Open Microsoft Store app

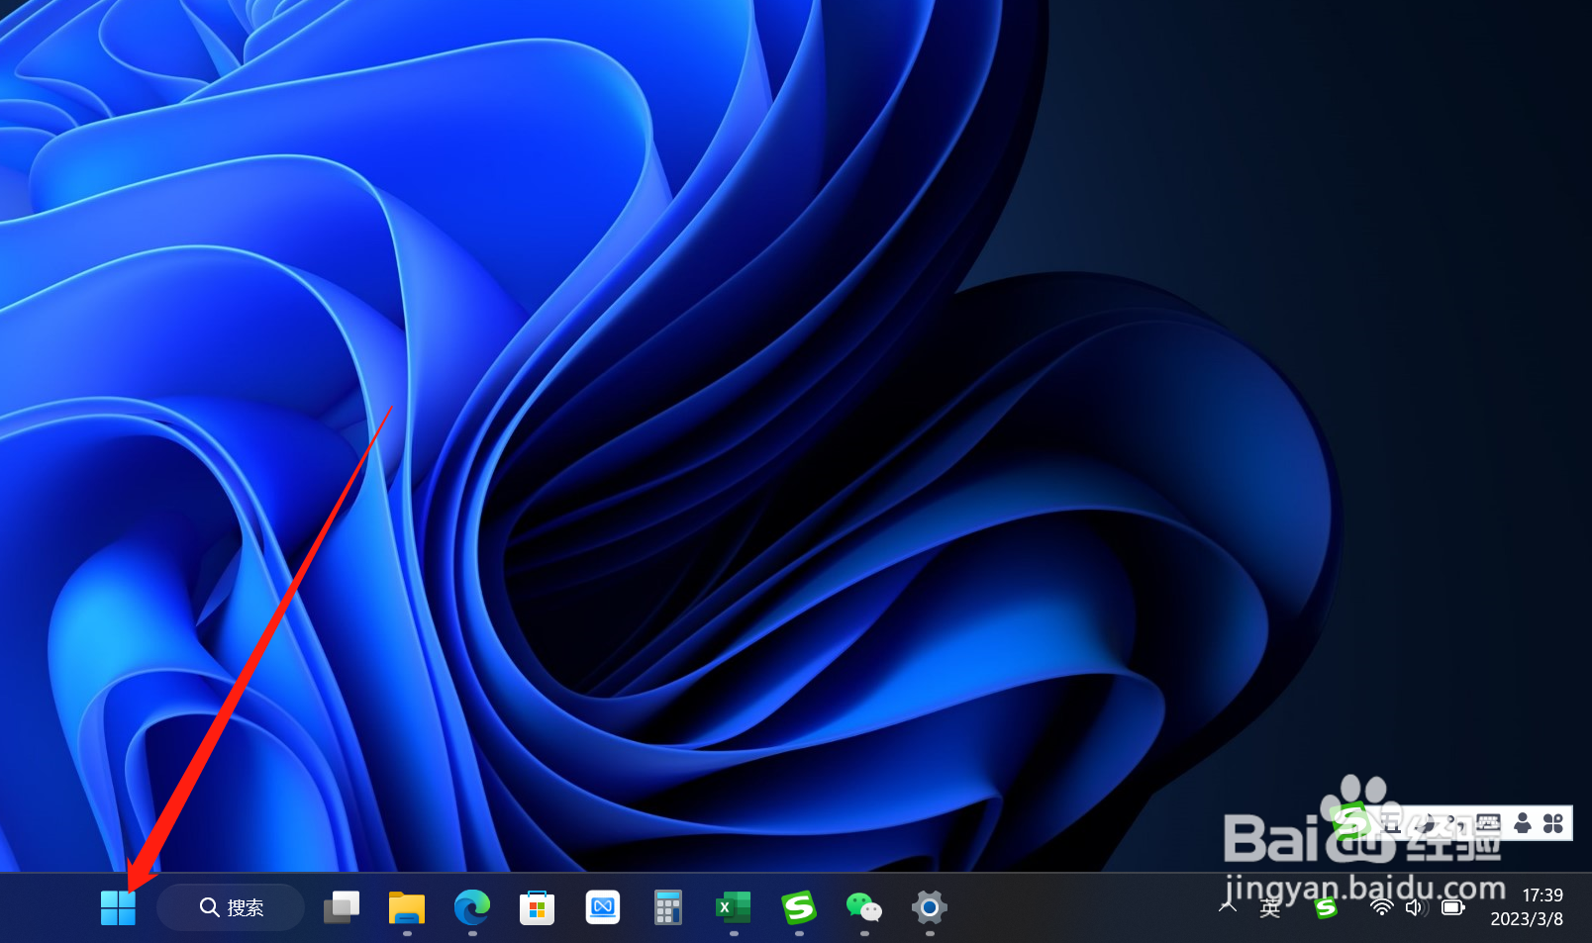click(538, 907)
